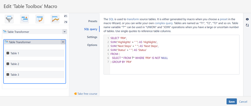Image resolution: width=251 pixels, height=106 pixels.
Task: Select Table 1 in the macro tree
Action: [35, 53]
